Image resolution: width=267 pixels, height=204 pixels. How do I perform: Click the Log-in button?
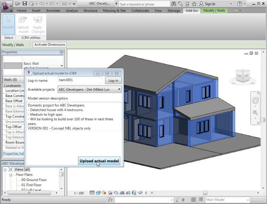click(113, 80)
